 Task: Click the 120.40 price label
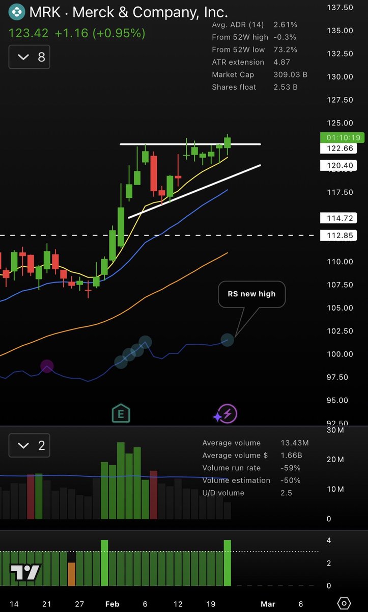click(338, 165)
